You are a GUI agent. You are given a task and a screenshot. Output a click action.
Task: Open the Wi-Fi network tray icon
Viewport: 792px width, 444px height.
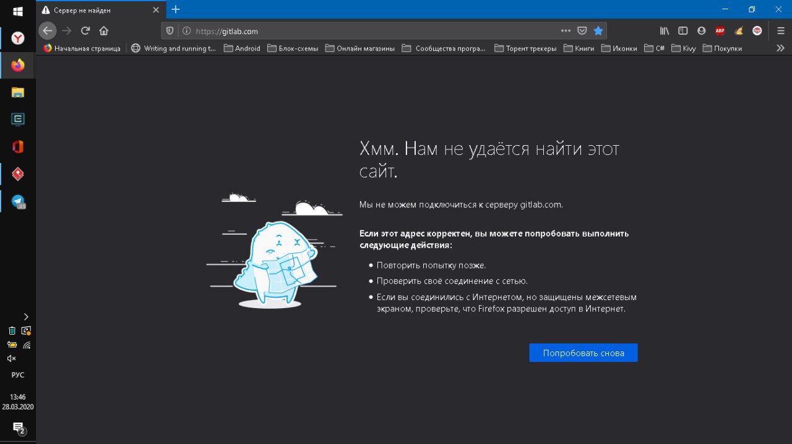point(26,345)
